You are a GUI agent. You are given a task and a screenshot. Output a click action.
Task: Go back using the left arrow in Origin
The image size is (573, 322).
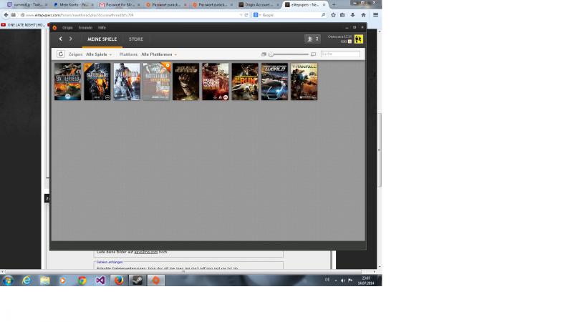61,39
